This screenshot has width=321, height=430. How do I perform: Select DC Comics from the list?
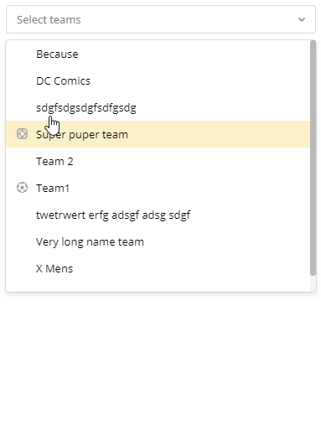[x=158, y=80]
